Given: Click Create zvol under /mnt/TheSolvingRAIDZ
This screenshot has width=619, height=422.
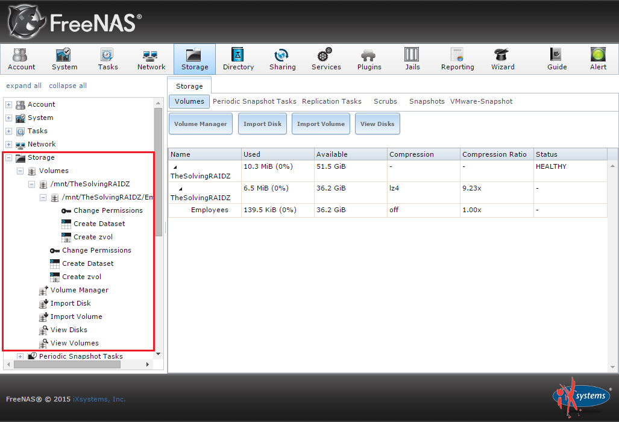Looking at the screenshot, I should click(x=81, y=277).
